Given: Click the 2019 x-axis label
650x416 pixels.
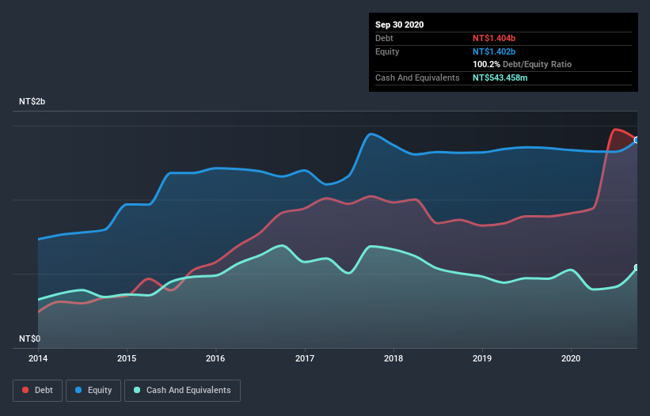Looking at the screenshot, I should pos(481,358).
